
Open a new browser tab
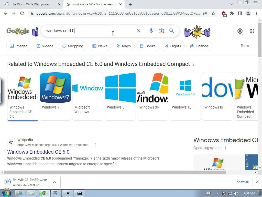[130, 4]
